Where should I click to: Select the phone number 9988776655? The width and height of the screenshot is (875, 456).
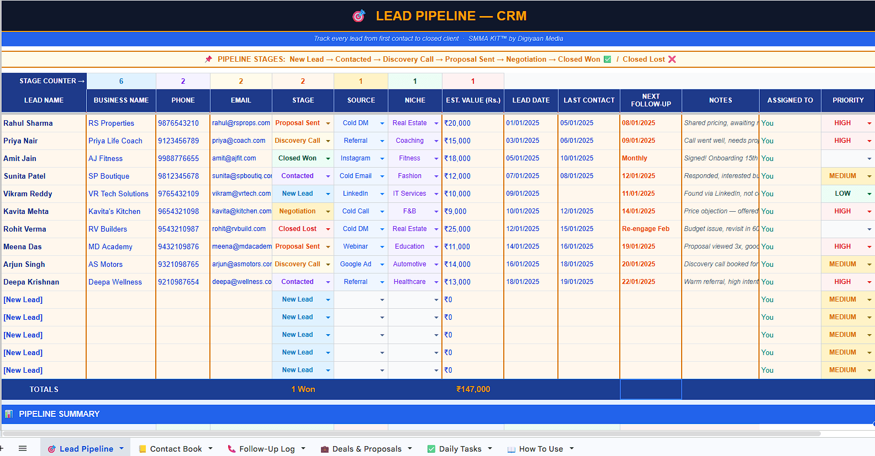pos(183,158)
